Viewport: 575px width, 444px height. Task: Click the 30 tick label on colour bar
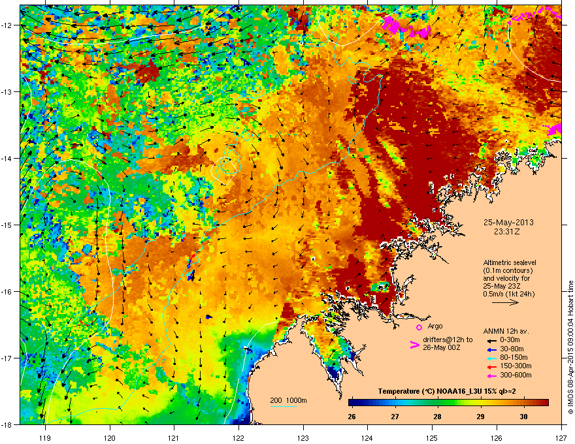(523, 417)
